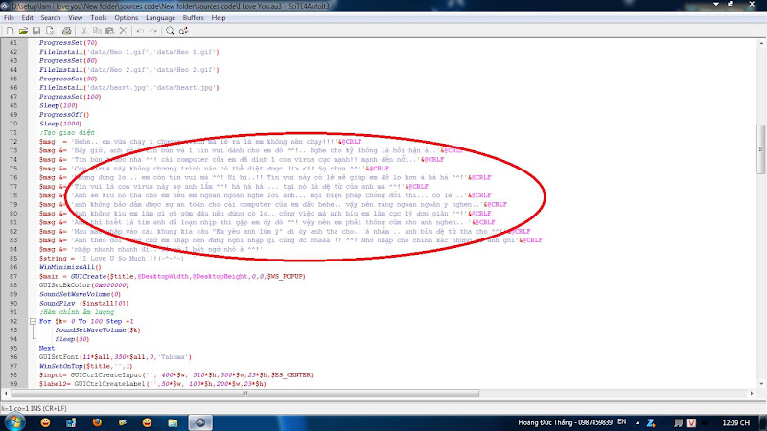Click the Delete X toolbar icon
Screen dimensions: 767x431
(x=121, y=31)
